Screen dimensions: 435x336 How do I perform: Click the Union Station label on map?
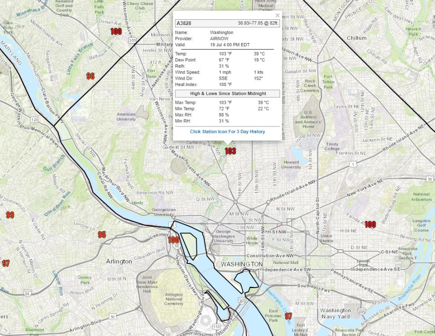[327, 238]
